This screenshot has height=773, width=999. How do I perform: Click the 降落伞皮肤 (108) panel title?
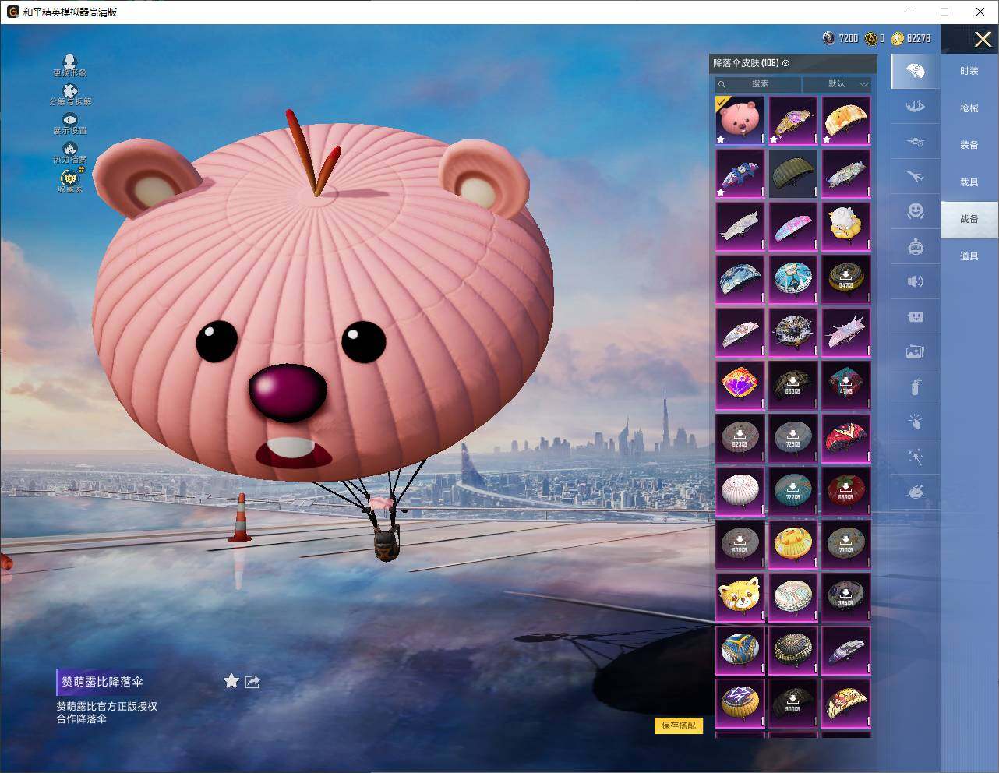tap(746, 63)
